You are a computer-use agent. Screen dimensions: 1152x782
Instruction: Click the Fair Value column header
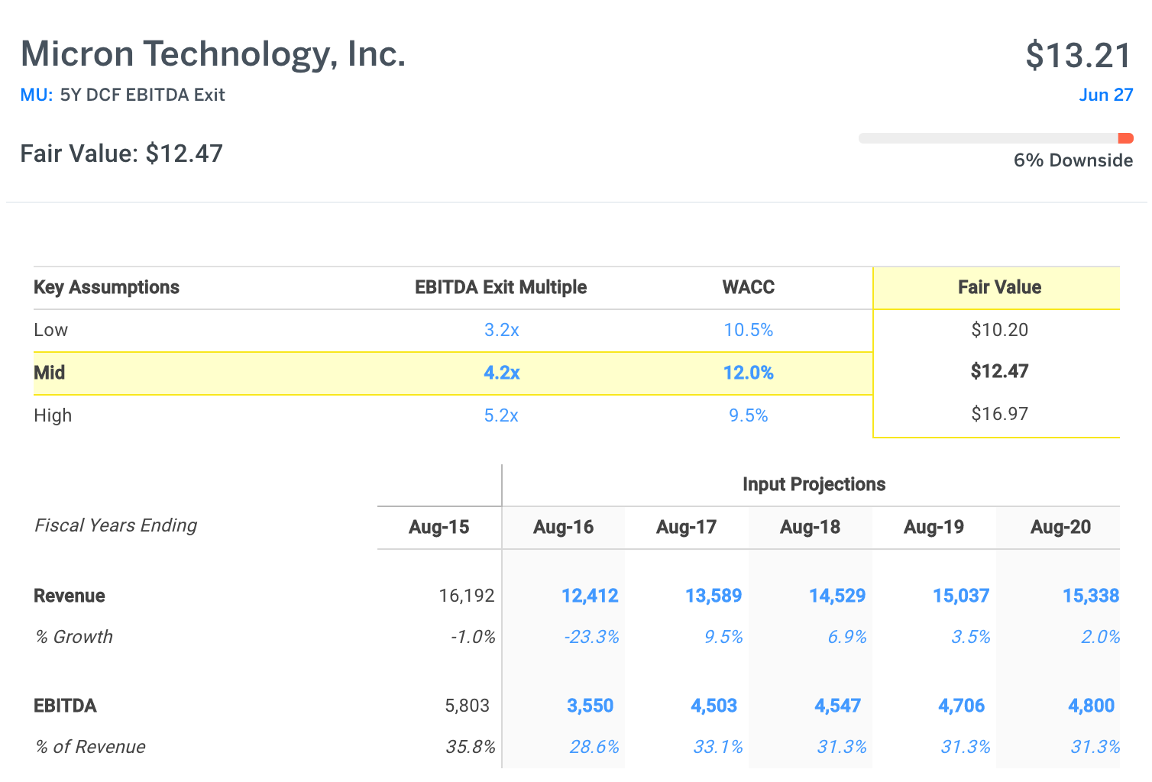click(x=999, y=287)
